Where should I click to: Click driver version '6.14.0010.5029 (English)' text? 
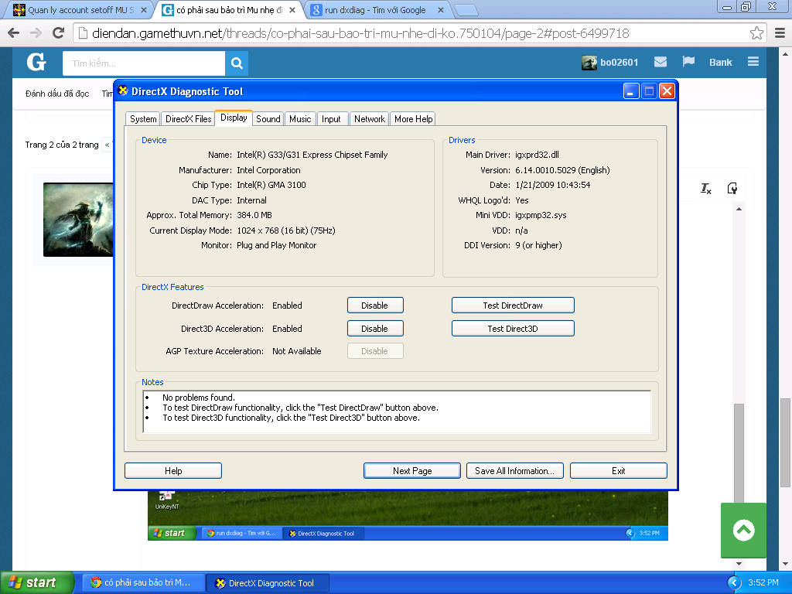tap(562, 170)
